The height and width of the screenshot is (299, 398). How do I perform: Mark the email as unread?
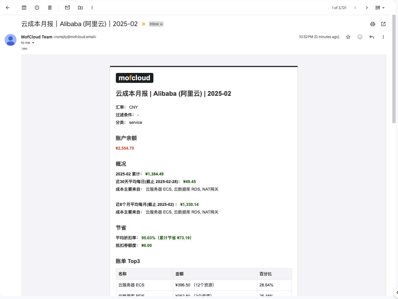tap(67, 8)
